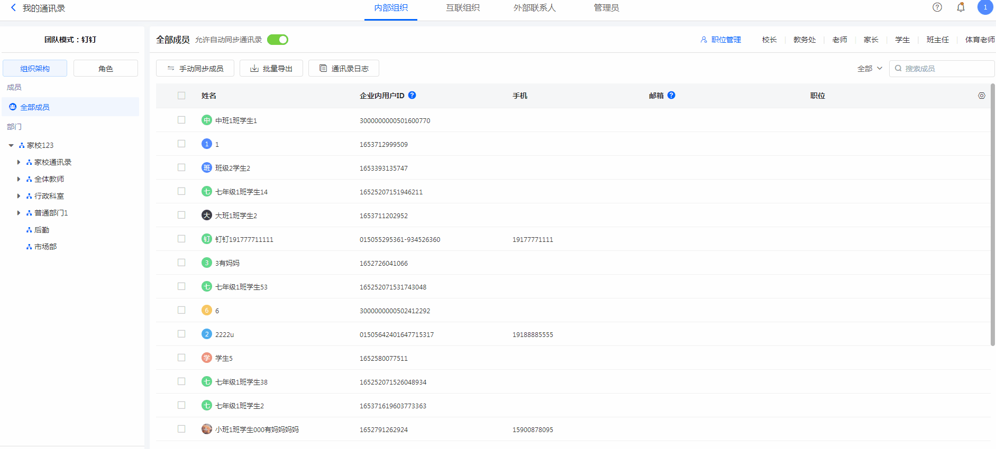Click the blue user avatar in top right
The image size is (996, 449).
[x=984, y=7]
